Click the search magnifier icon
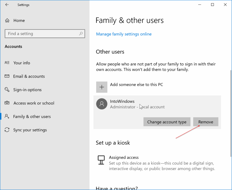232x190 pixels. [81, 33]
